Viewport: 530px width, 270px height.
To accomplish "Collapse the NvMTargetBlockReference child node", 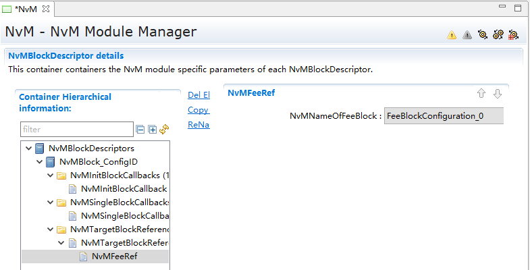I will click(61, 243).
